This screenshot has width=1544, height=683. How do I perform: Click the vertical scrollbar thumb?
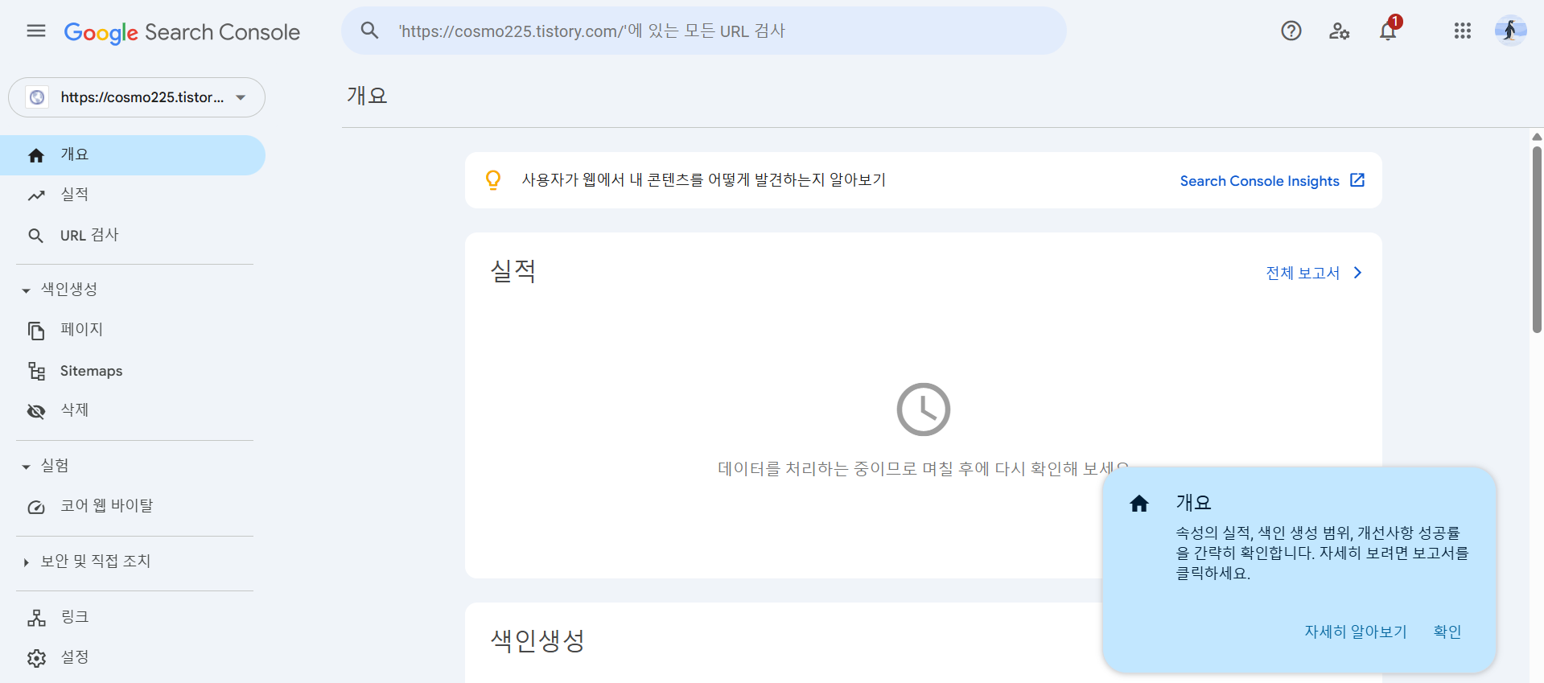tap(1537, 239)
